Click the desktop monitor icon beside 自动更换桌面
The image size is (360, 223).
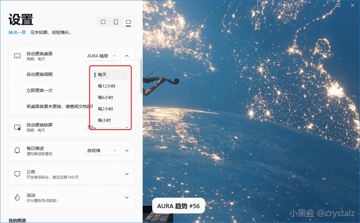pyautogui.click(x=17, y=56)
